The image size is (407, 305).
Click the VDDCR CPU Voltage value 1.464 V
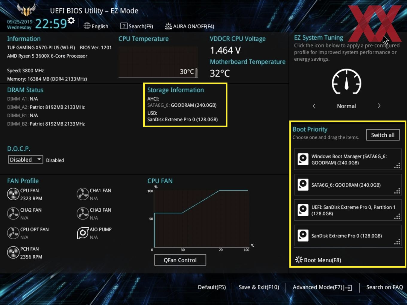[x=225, y=50]
